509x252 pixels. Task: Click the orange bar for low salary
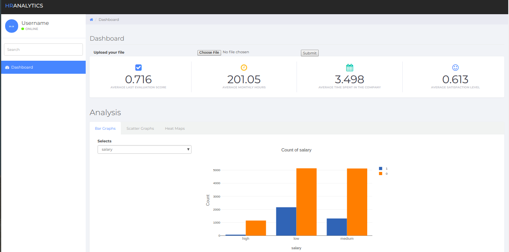coord(306,202)
